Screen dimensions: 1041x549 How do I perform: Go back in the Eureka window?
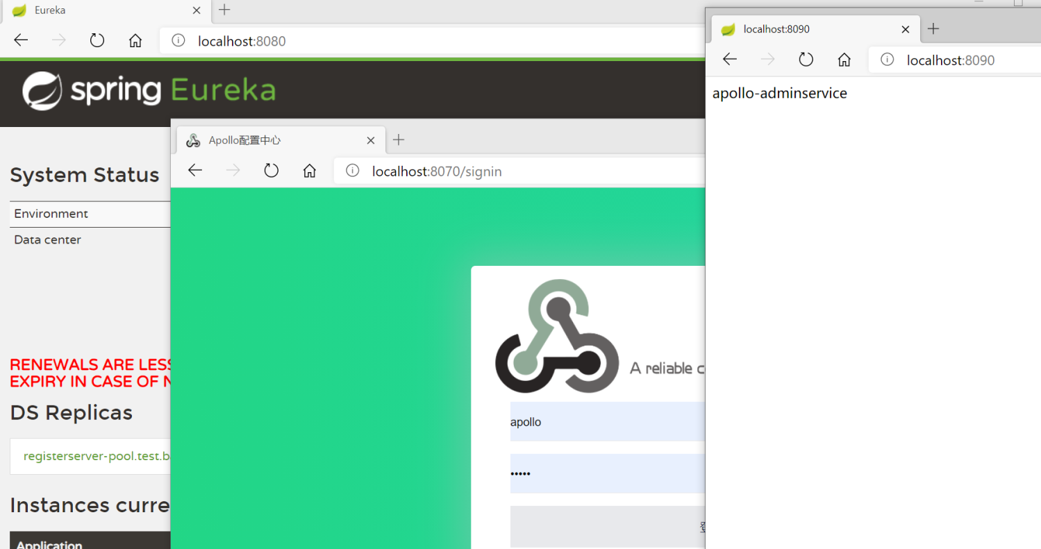pos(21,40)
